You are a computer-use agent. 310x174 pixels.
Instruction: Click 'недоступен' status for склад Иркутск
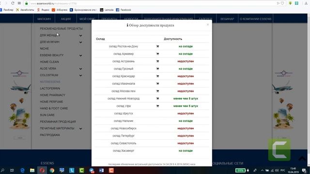pos(186,114)
